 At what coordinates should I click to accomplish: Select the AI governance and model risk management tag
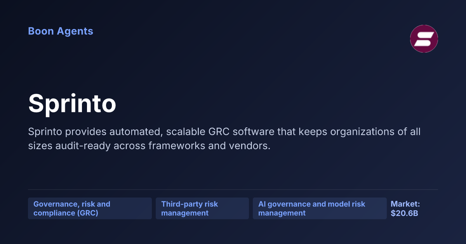[320, 208]
